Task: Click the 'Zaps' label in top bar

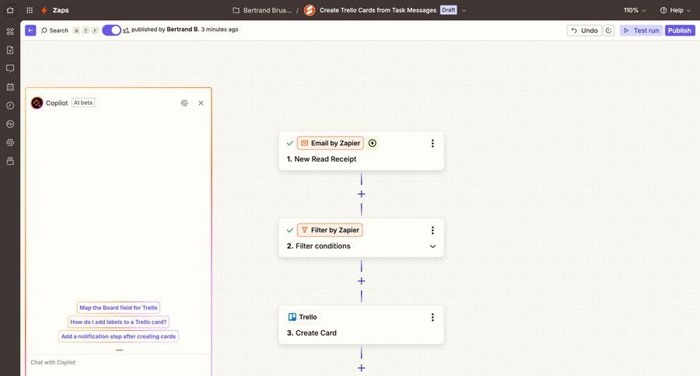Action: point(61,10)
